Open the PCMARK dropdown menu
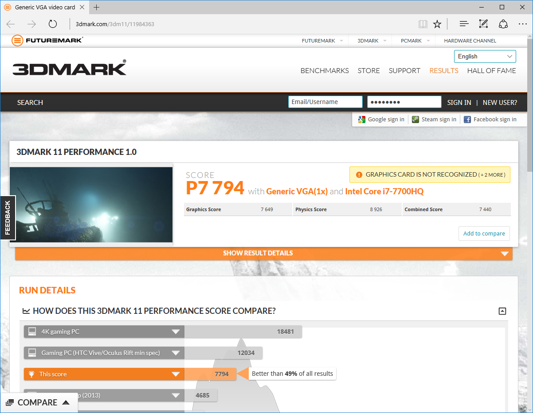Viewport: 533px width, 413px height. [x=415, y=41]
